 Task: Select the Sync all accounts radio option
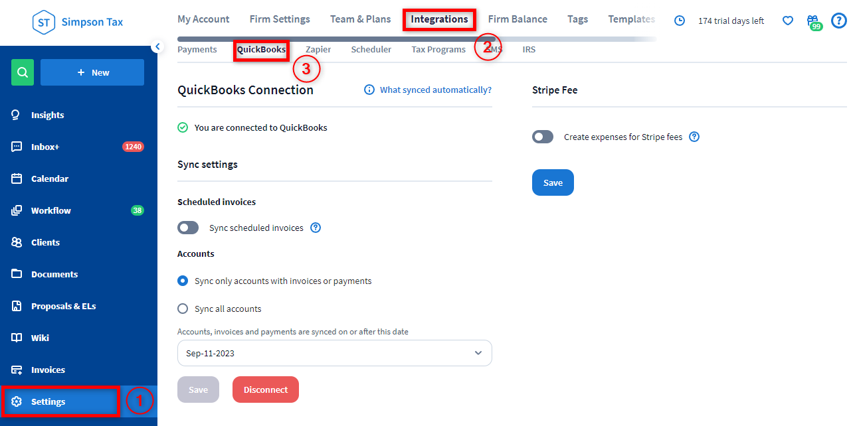click(x=183, y=309)
